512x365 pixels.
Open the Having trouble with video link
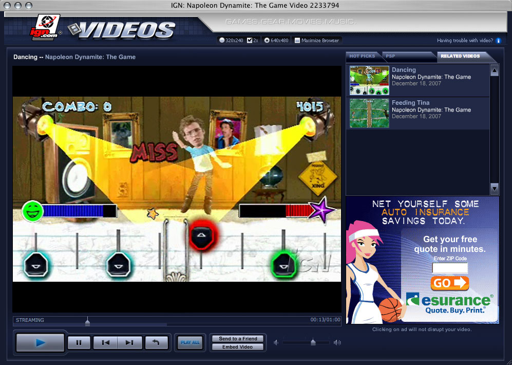465,41
